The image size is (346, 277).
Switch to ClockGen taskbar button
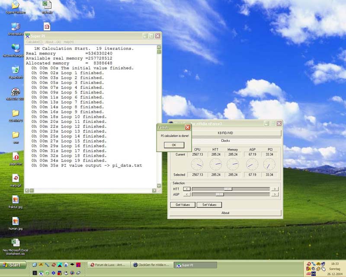tap(152, 265)
